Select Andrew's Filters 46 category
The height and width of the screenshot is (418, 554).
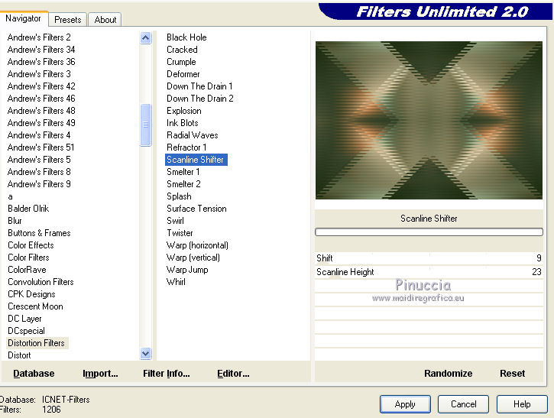coord(41,99)
